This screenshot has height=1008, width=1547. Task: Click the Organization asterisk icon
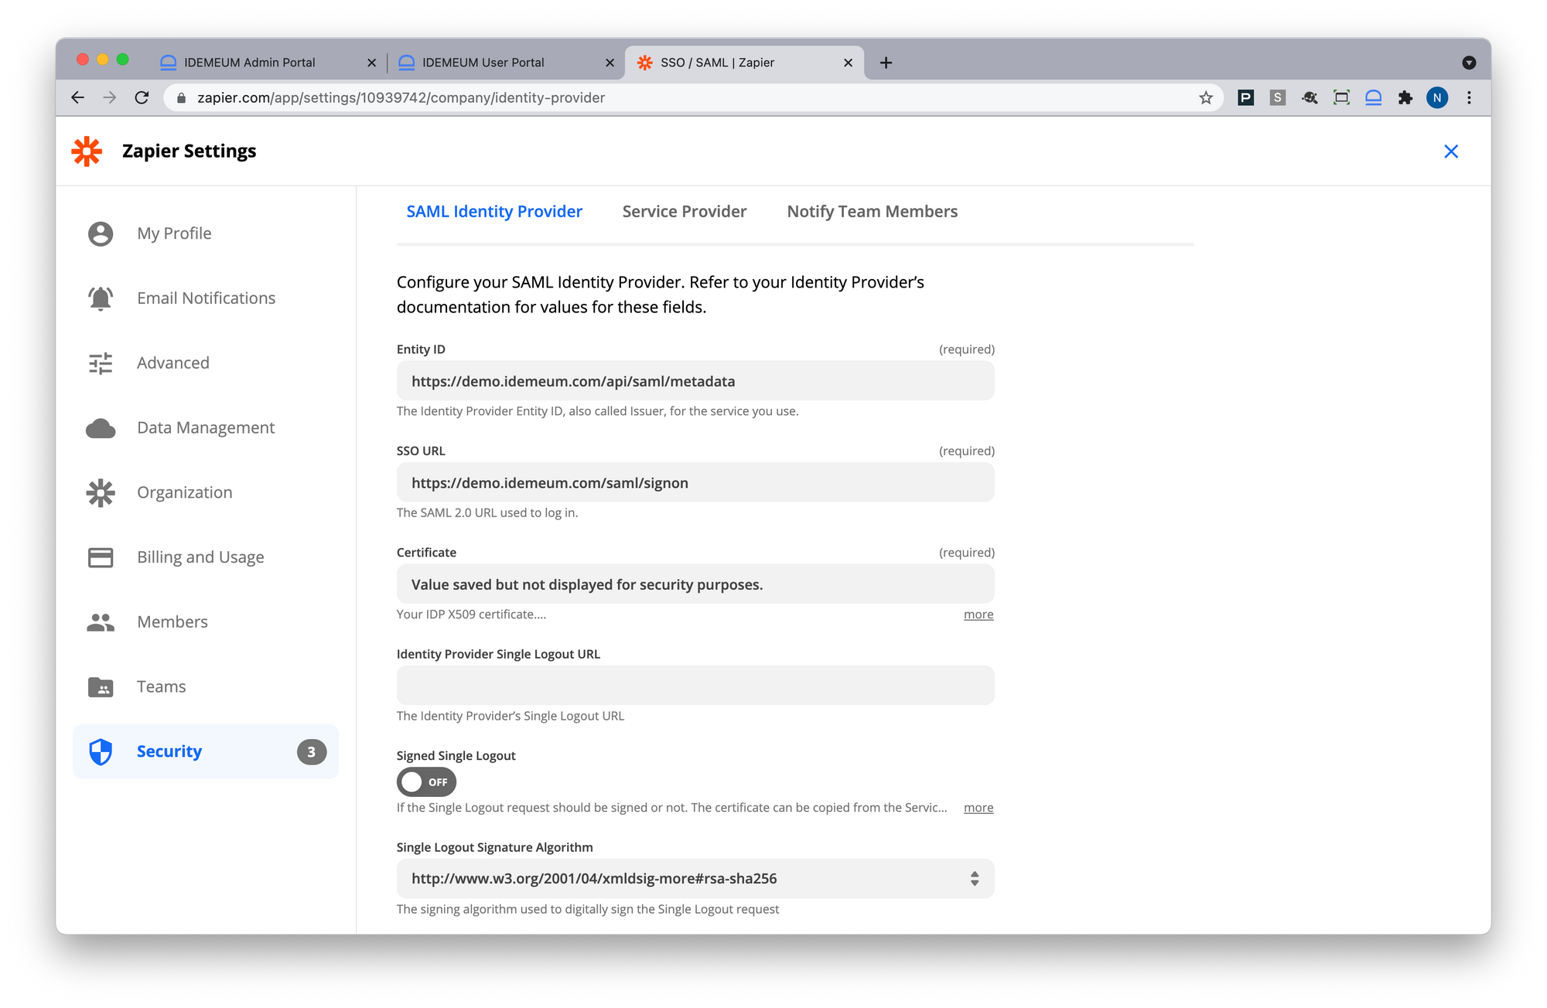(x=101, y=493)
